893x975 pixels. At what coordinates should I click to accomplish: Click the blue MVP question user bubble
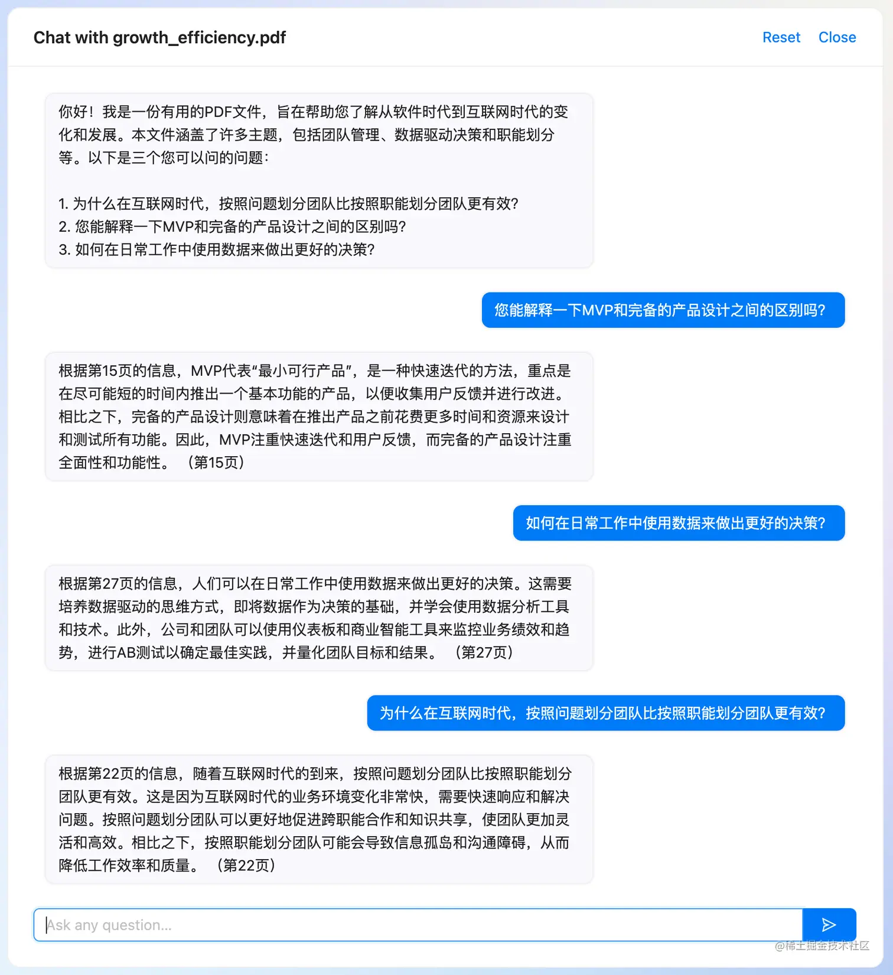[663, 310]
